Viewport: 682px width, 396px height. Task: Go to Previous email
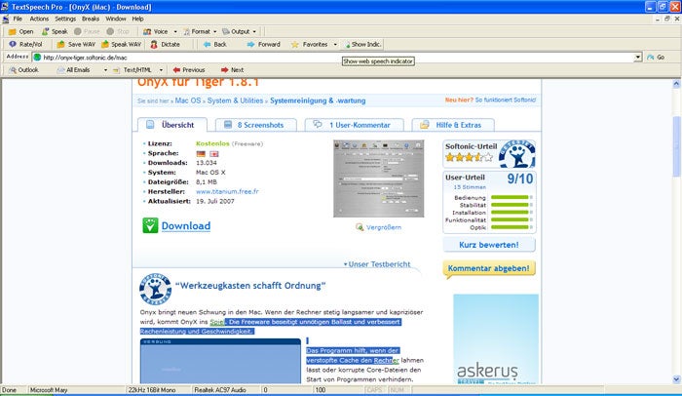(189, 69)
